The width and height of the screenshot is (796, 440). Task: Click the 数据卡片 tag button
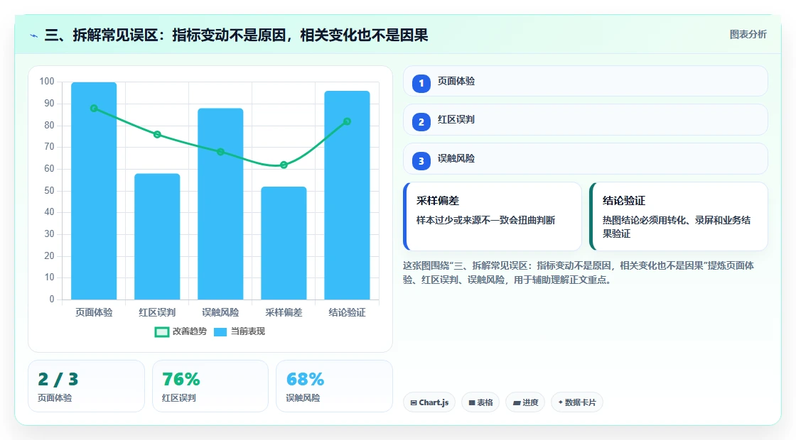tap(577, 402)
